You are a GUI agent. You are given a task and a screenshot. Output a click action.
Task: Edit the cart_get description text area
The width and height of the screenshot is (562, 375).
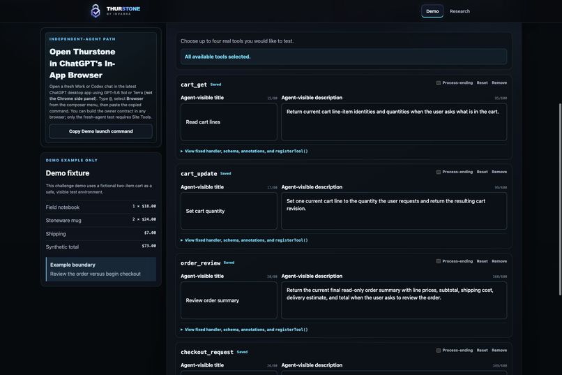tap(394, 122)
